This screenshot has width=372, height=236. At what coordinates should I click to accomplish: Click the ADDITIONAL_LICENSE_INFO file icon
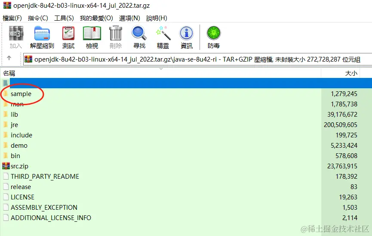pos(6,218)
